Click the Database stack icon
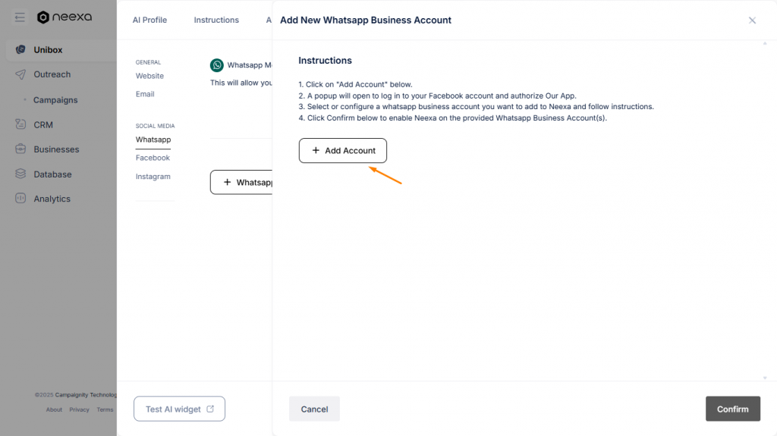The image size is (777, 436). 20,174
